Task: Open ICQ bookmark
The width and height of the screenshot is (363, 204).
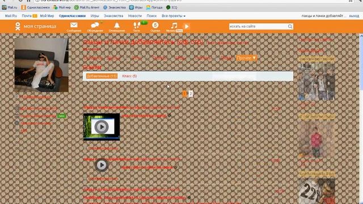Action: (171, 7)
